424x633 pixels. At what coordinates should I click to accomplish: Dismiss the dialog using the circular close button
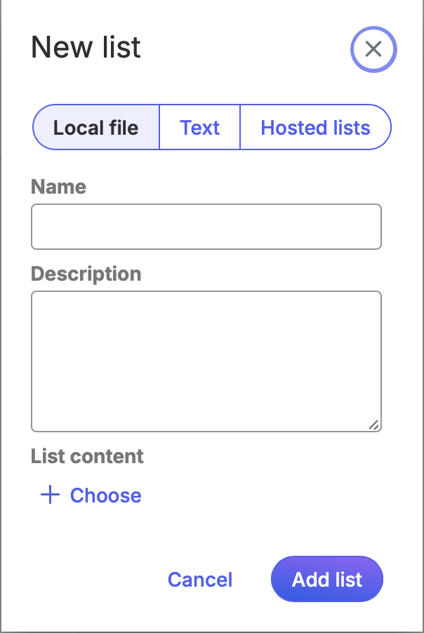(x=373, y=49)
